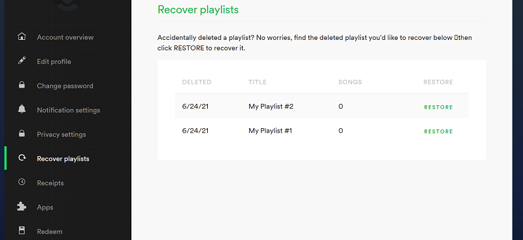The width and height of the screenshot is (523, 240).
Task: Restore My Playlist #2
Action: tap(438, 107)
